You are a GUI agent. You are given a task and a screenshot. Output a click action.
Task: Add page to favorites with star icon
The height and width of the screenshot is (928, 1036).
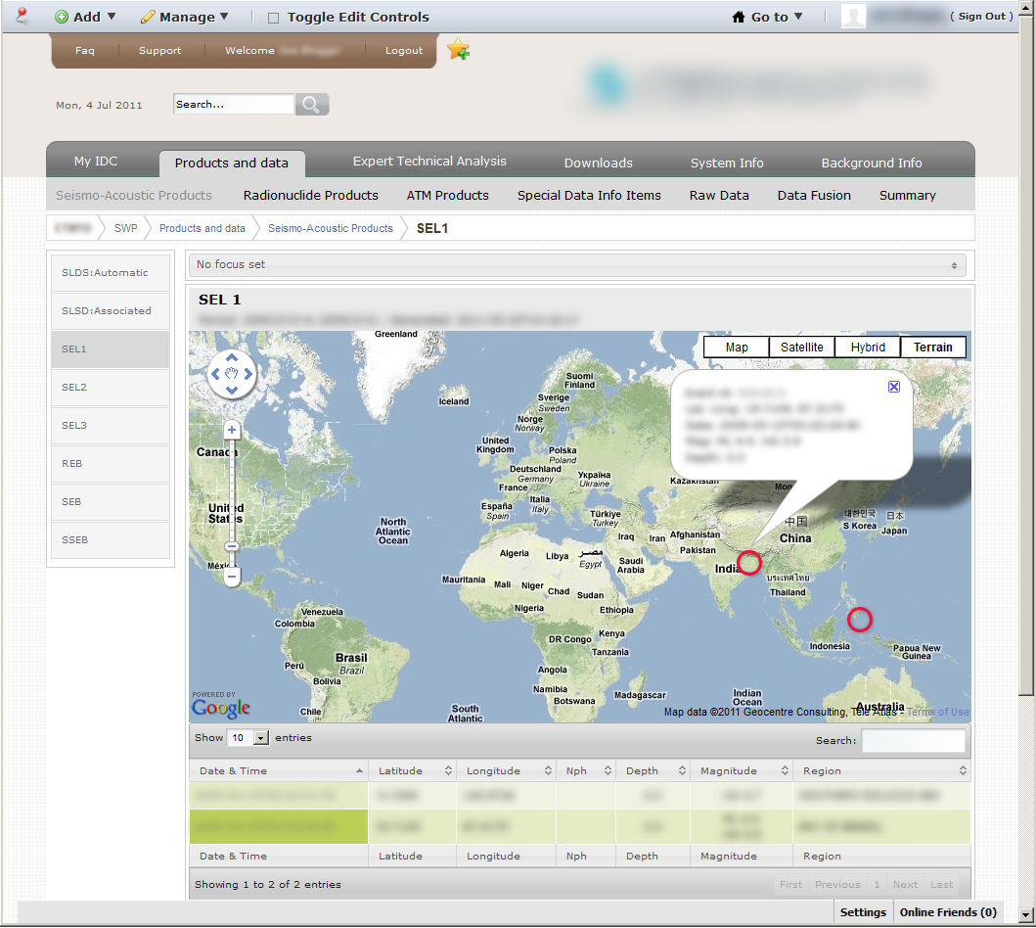coord(458,49)
